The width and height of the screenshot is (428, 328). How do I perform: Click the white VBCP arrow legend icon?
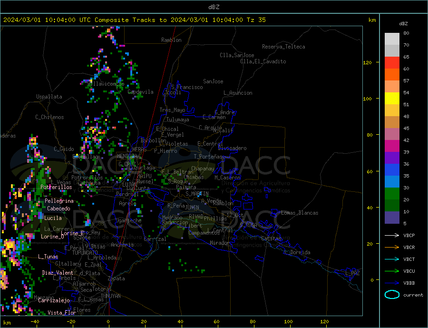click(x=392, y=235)
